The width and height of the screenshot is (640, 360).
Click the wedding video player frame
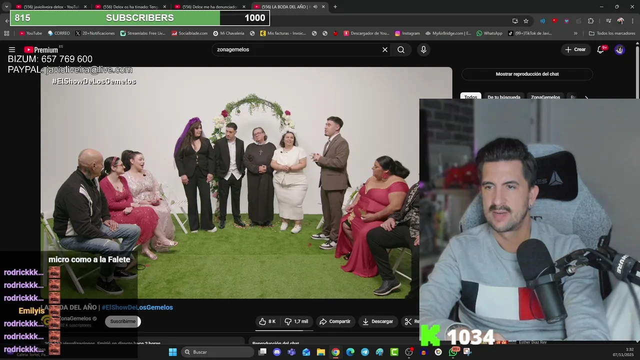[x=246, y=182]
